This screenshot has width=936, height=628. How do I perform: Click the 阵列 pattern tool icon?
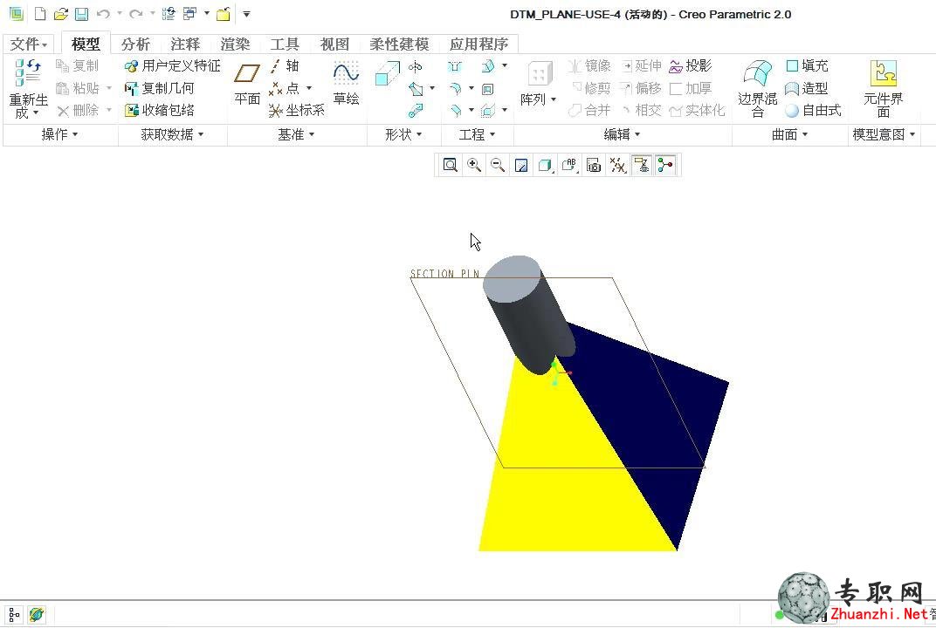click(x=539, y=74)
